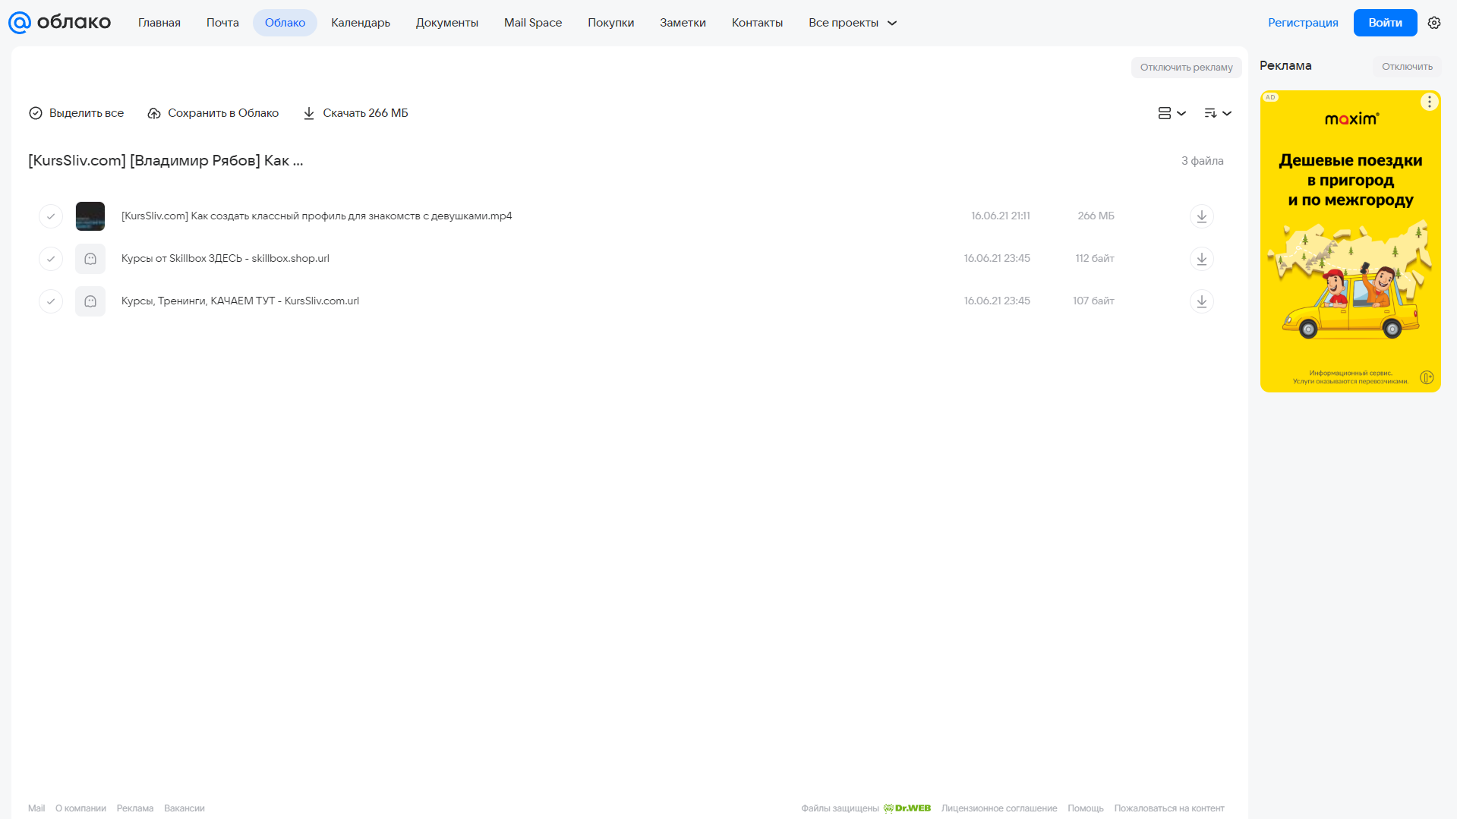This screenshot has height=819, width=1457.
Task: Select the mp4 video file checkbox
Action: click(x=51, y=216)
